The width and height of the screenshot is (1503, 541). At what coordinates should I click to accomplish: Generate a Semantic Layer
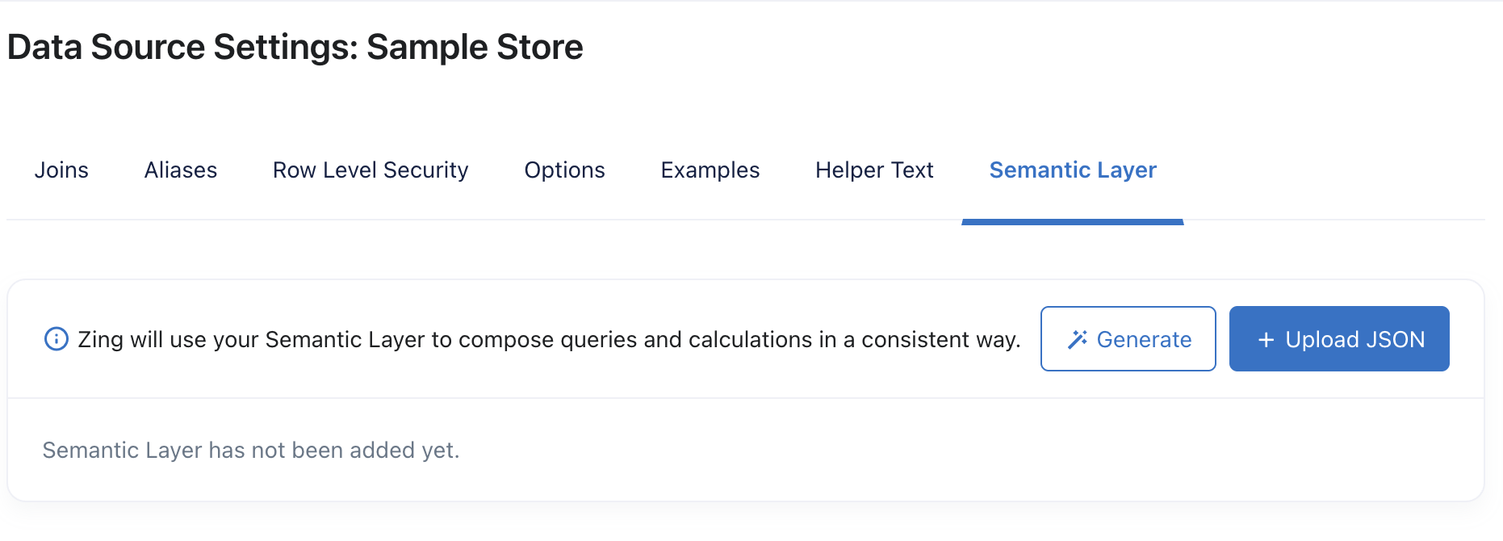coord(1128,339)
